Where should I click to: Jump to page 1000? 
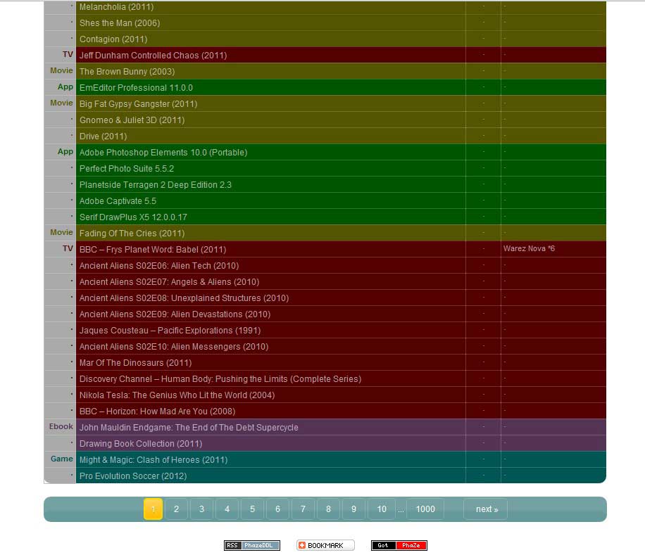425,509
